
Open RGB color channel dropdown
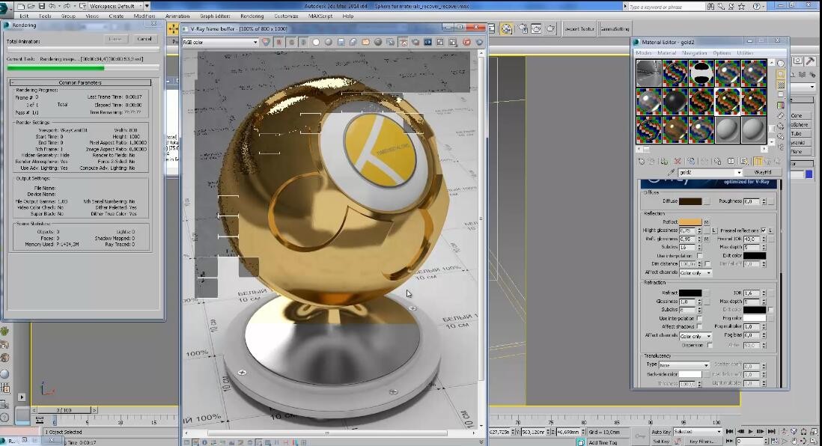[x=219, y=42]
